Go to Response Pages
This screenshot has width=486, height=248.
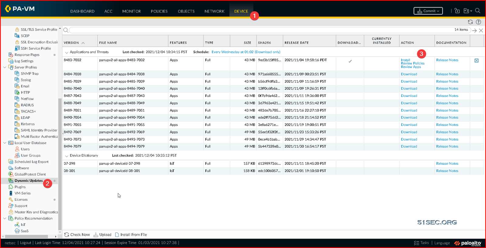[27, 55]
